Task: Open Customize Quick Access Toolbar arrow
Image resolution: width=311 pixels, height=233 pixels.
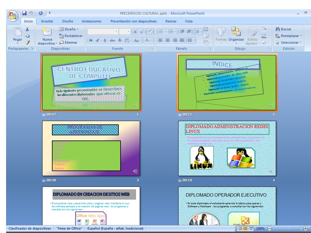Action: click(x=50, y=13)
